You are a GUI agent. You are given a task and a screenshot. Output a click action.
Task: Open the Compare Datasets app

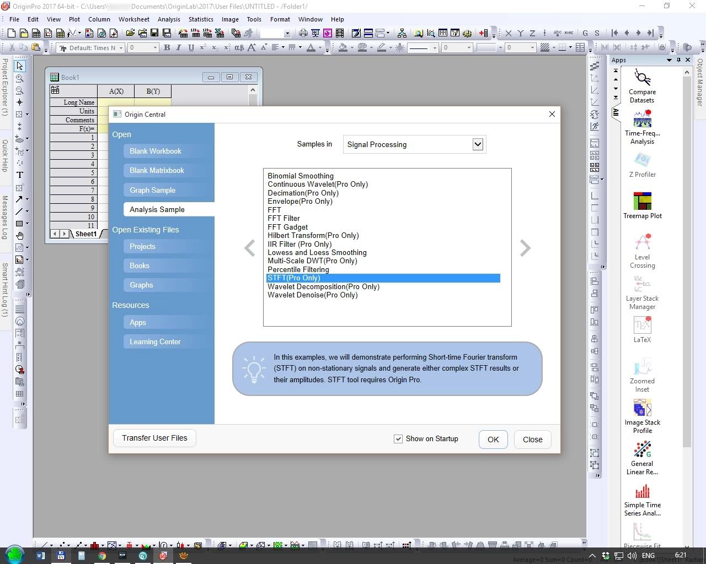[x=642, y=86]
